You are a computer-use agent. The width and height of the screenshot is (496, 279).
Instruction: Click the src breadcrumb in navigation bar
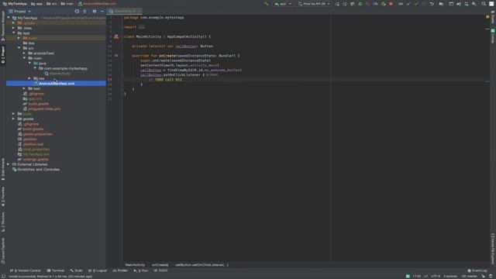(52, 4)
